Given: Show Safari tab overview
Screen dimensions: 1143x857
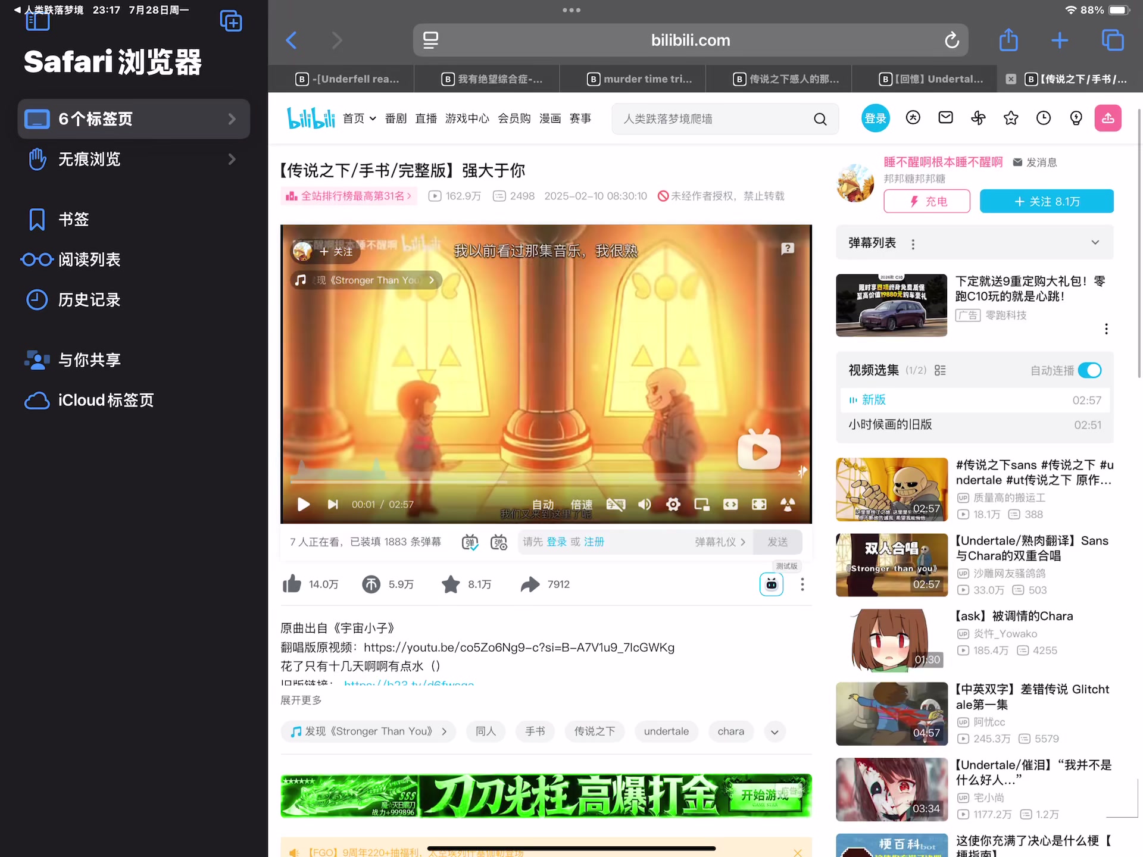Looking at the screenshot, I should click(1112, 40).
